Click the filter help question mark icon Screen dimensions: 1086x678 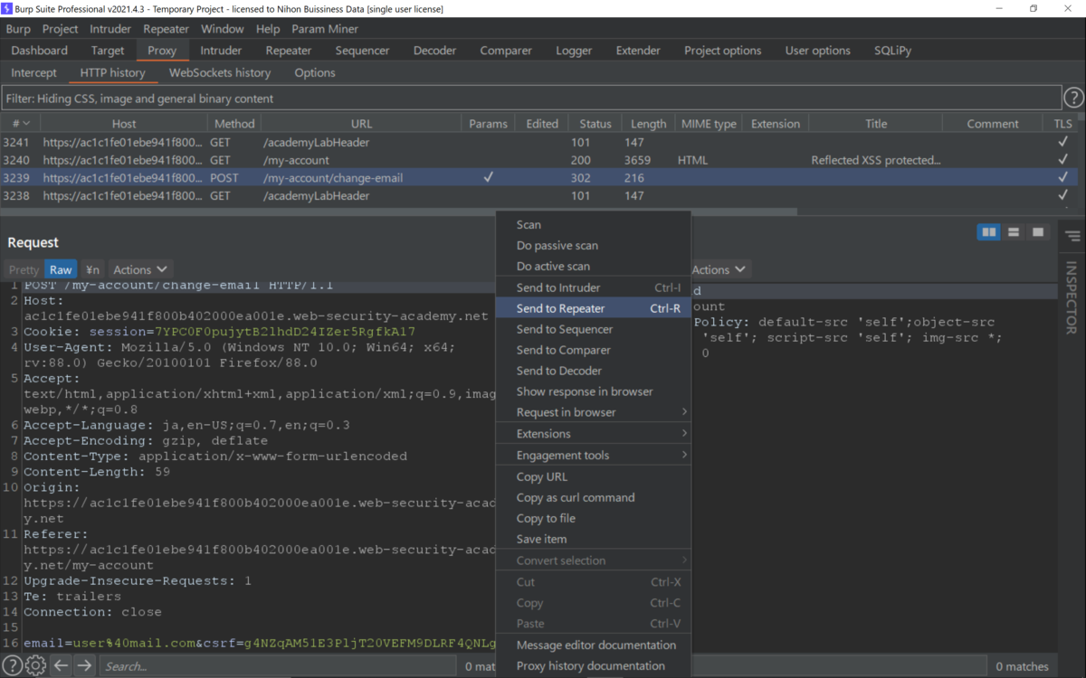coord(1073,98)
